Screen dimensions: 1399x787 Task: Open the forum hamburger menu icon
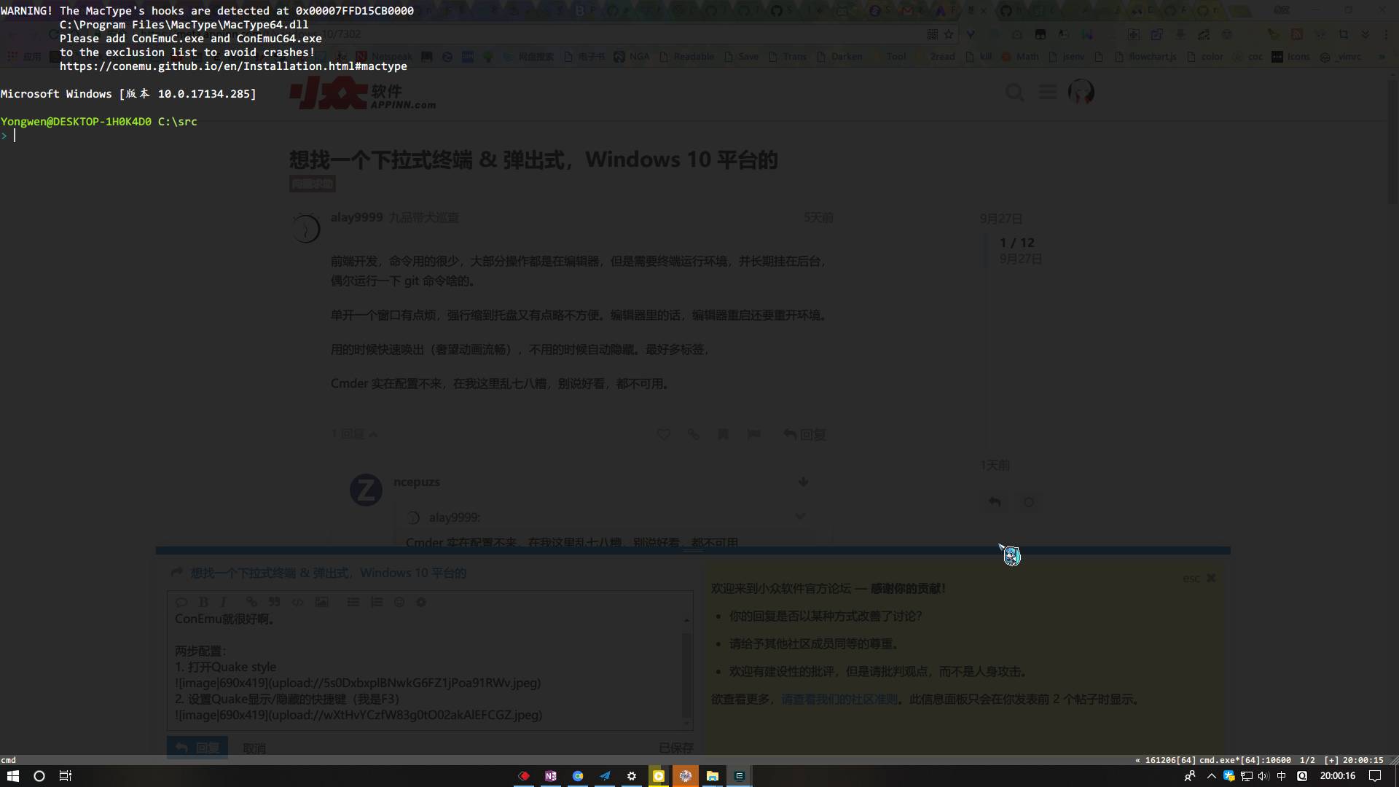click(x=1047, y=92)
